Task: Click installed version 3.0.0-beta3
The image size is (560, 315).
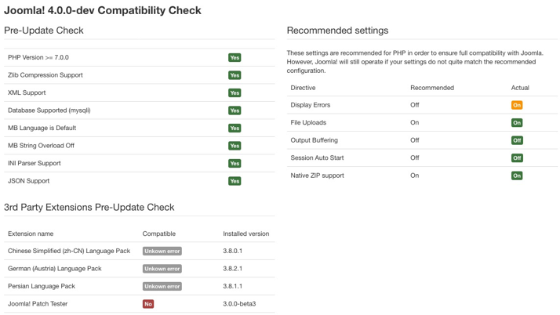Action: [x=239, y=304]
